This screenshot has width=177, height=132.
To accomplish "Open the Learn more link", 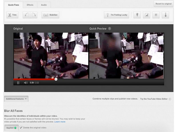I will tap(60, 122).
